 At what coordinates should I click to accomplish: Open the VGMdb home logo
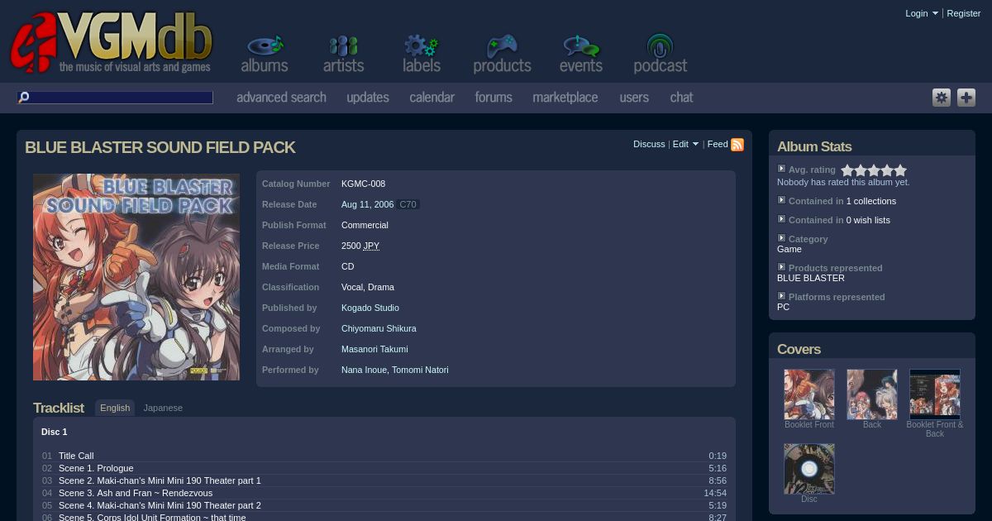[x=112, y=42]
